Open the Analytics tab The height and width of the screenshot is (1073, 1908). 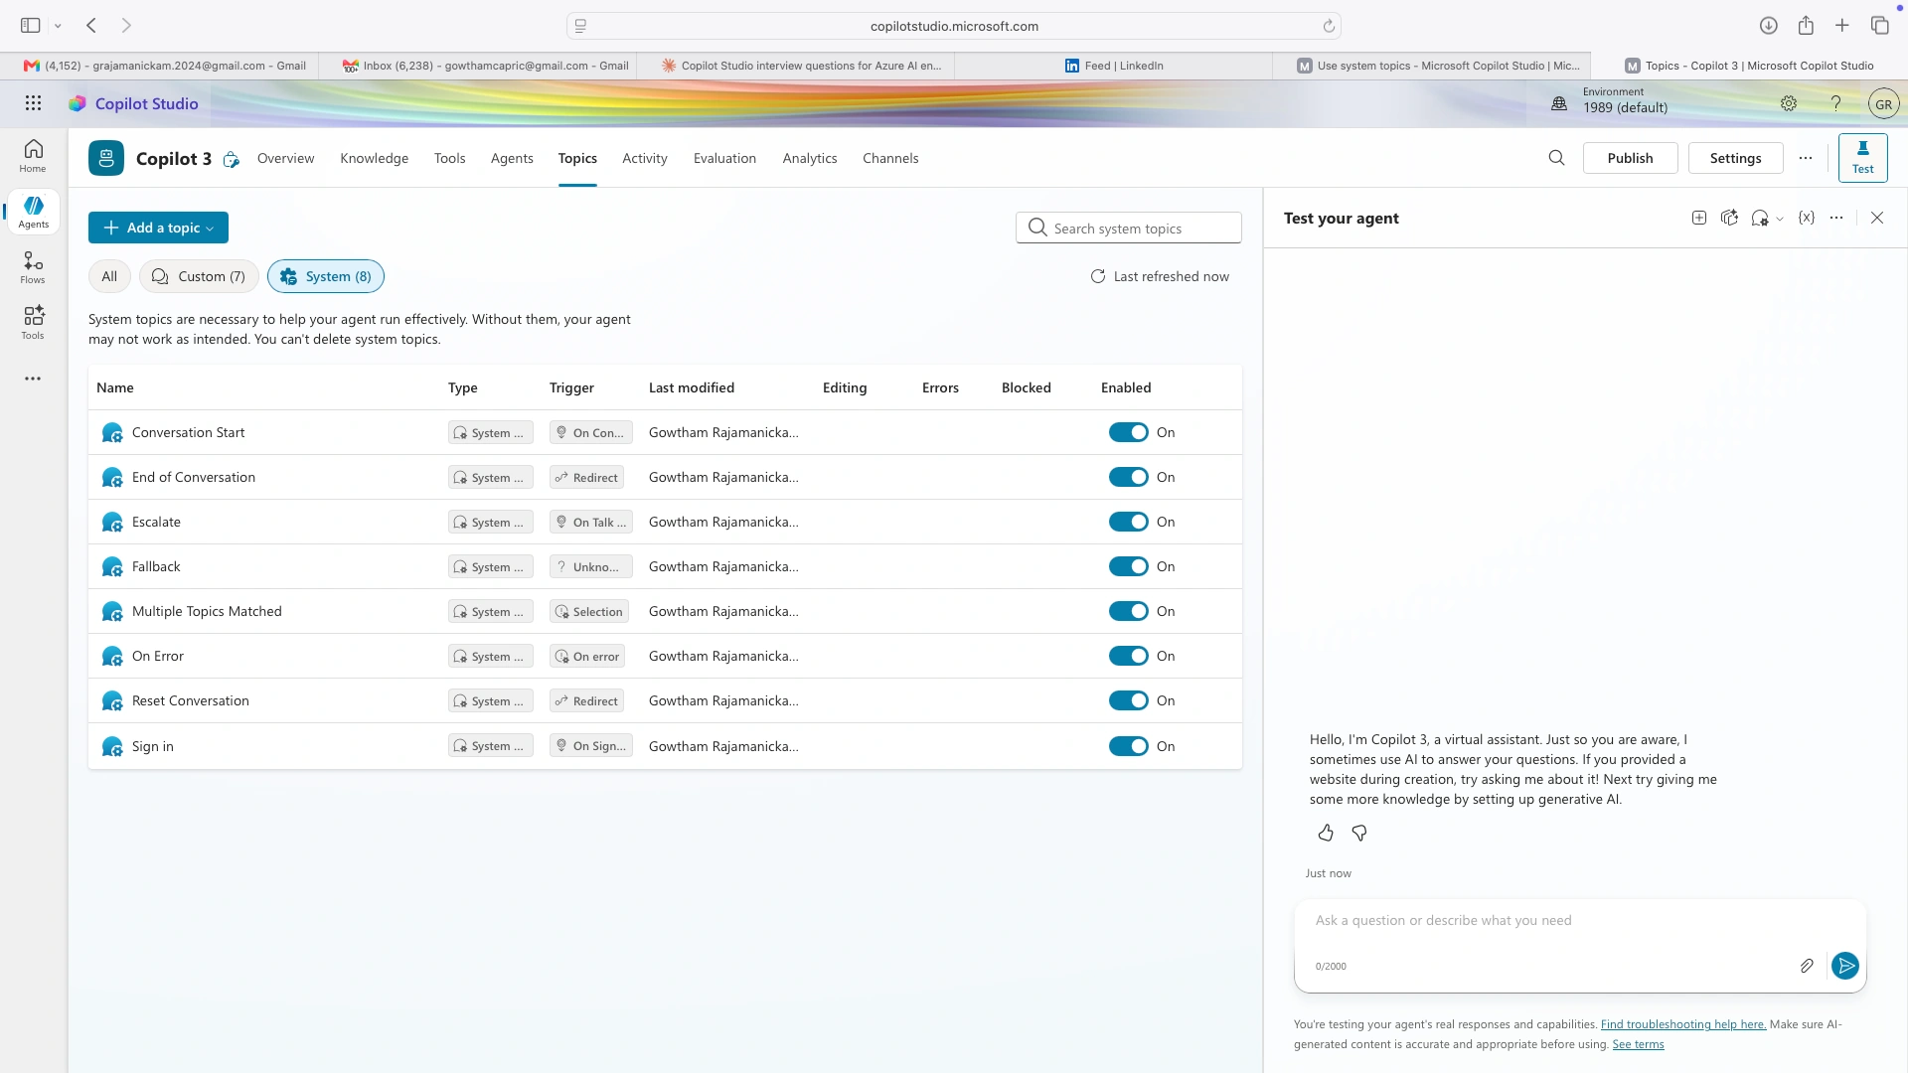pos(810,158)
